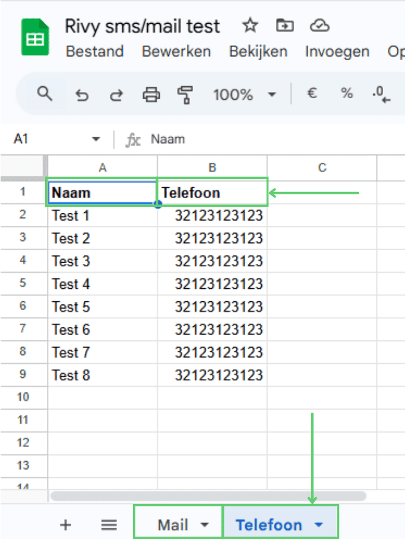Image resolution: width=405 pixels, height=539 pixels.
Task: Open the search menus magnifier
Action: [45, 94]
